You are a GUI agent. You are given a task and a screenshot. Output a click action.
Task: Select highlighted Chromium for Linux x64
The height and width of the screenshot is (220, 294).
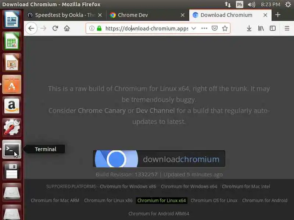[x=161, y=200]
